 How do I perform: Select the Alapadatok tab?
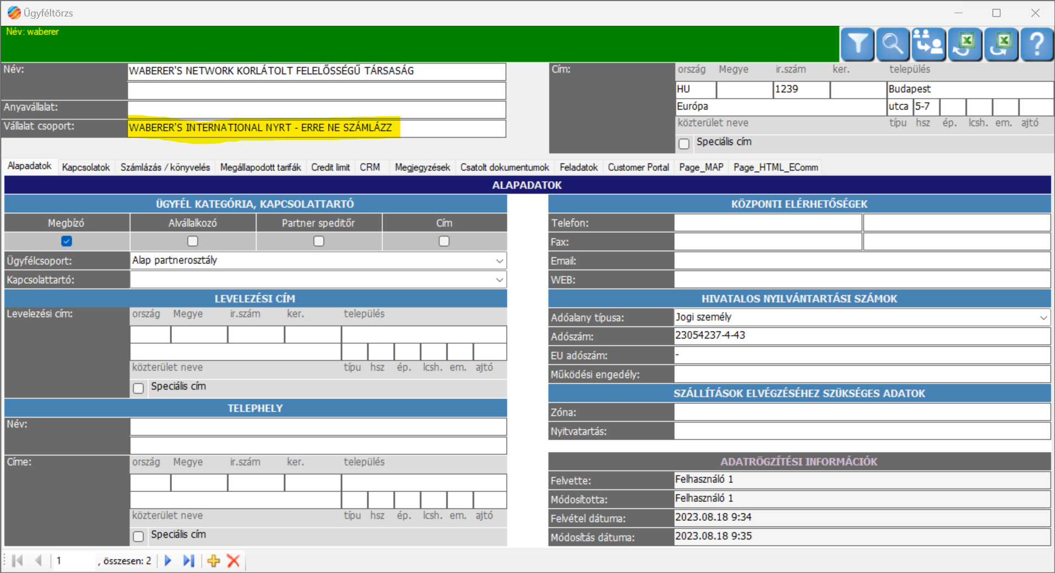pos(30,166)
